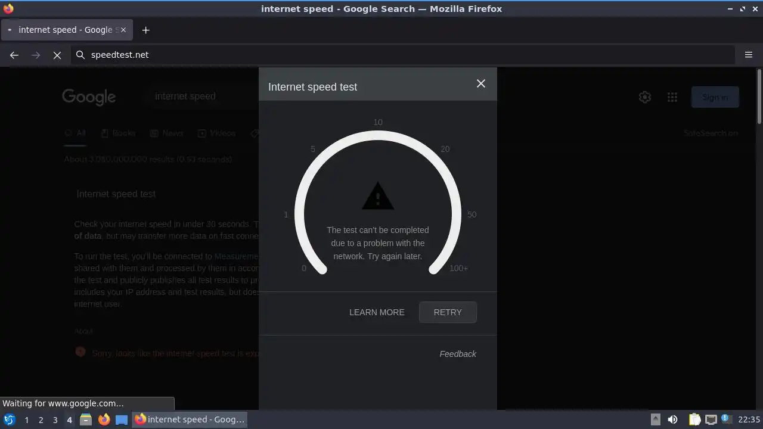Screen dimensions: 763x429
Task: Select the News search tab
Action: coord(167,133)
